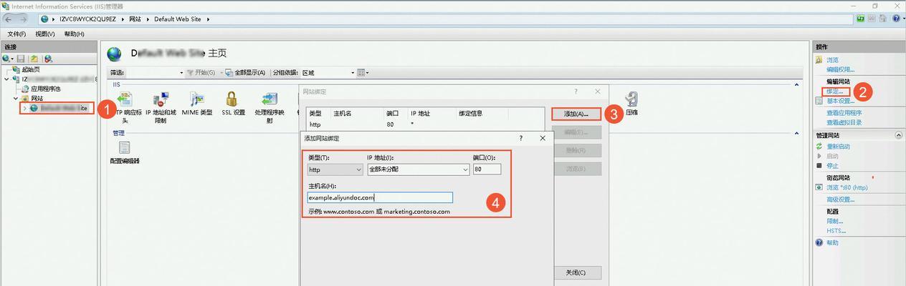Click the 主机名(H) field with example.aliyundoc.com
Image resolution: width=906 pixels, height=286 pixels.
click(x=380, y=197)
